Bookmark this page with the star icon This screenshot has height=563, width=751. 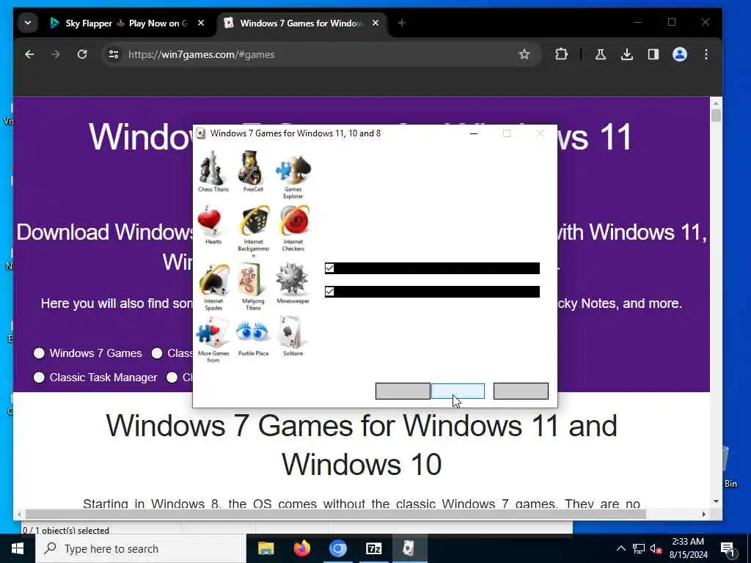click(x=524, y=54)
